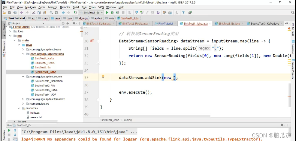
Task: Toggle the Database tool window
Action: 293,47
